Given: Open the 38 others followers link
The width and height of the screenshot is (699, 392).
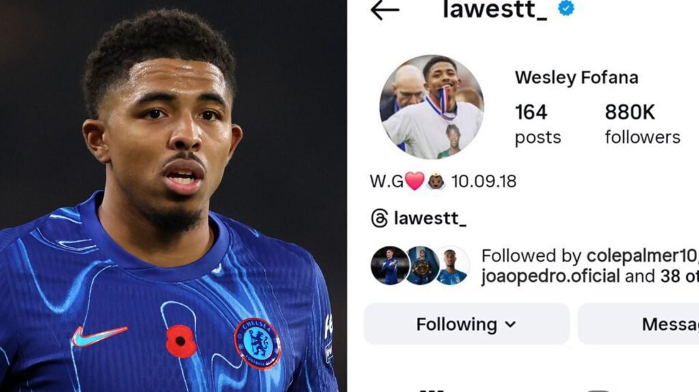Looking at the screenshot, I should [x=679, y=276].
